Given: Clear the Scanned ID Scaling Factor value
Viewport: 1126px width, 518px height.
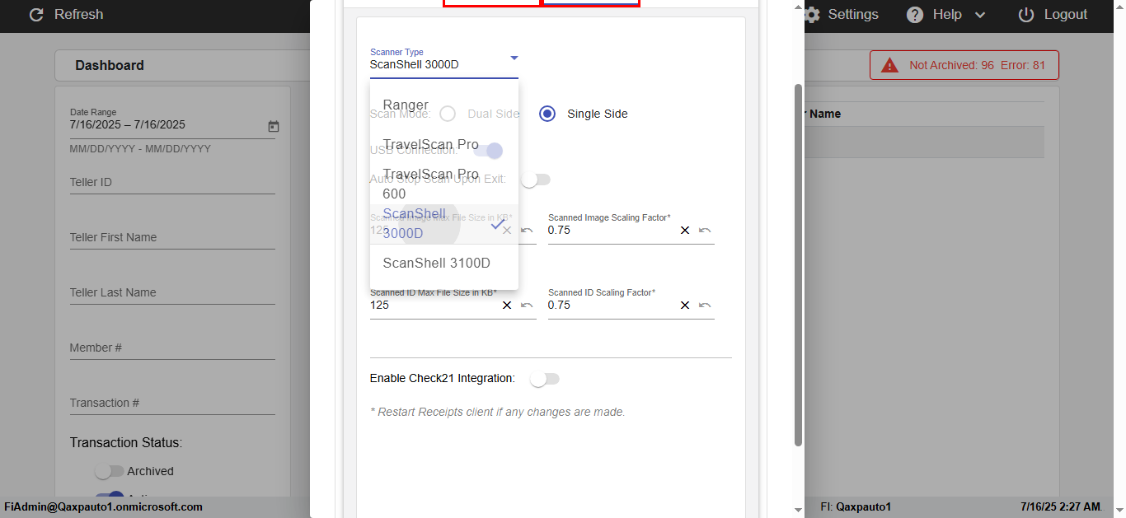Looking at the screenshot, I should (685, 306).
